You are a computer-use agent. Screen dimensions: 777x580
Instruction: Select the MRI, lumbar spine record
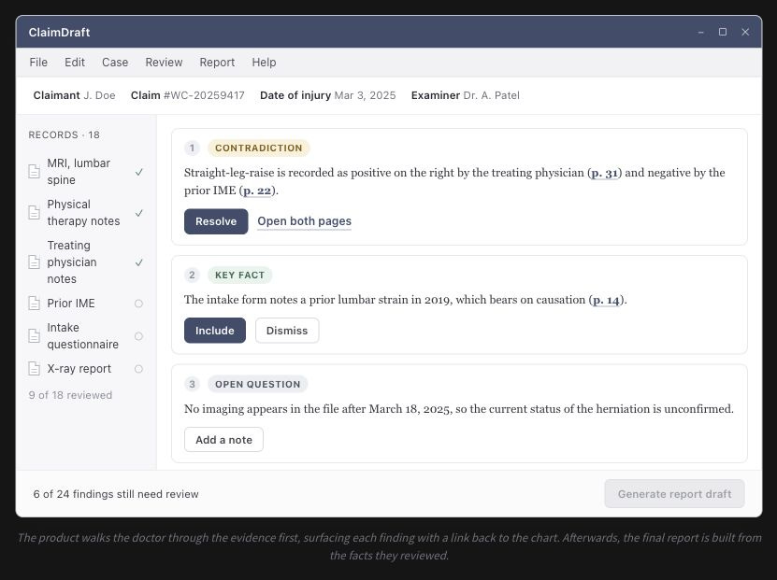pos(86,172)
